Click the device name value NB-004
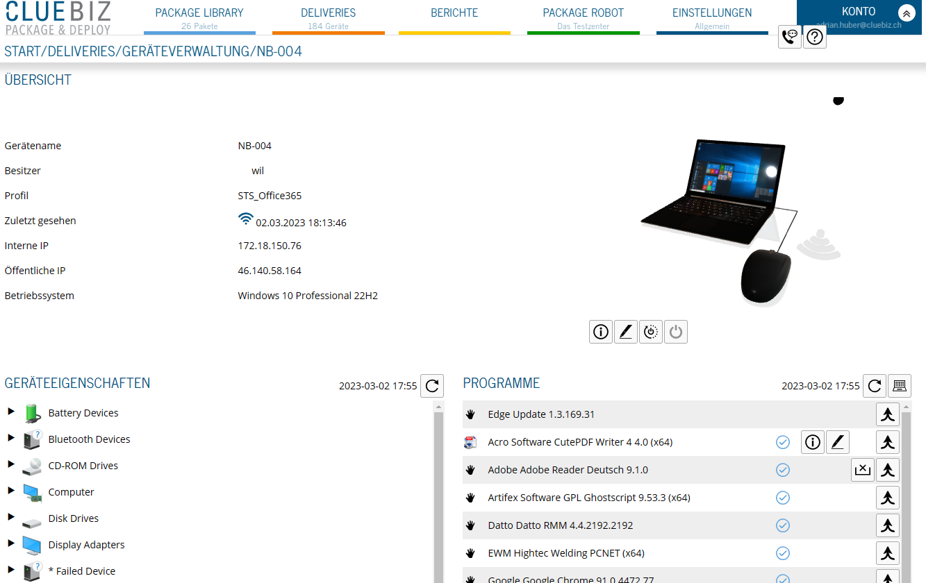The height and width of the screenshot is (583, 926). [254, 146]
